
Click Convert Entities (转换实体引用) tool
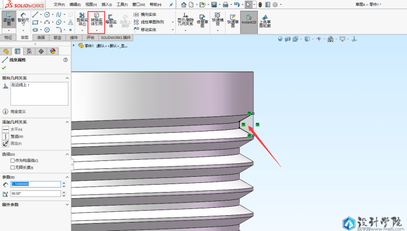(x=97, y=21)
